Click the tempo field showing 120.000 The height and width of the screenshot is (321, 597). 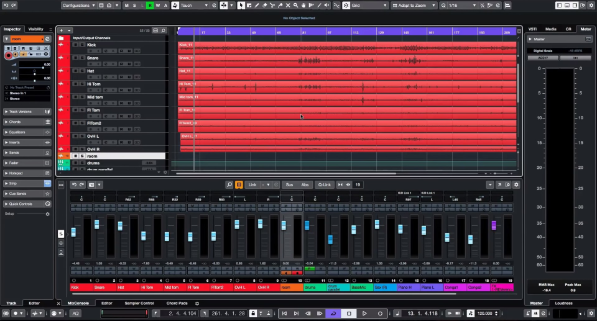pyautogui.click(x=485, y=314)
